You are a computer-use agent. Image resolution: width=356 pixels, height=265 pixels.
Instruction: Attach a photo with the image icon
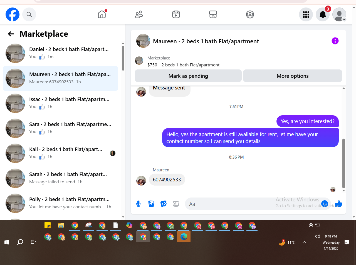pos(151,204)
